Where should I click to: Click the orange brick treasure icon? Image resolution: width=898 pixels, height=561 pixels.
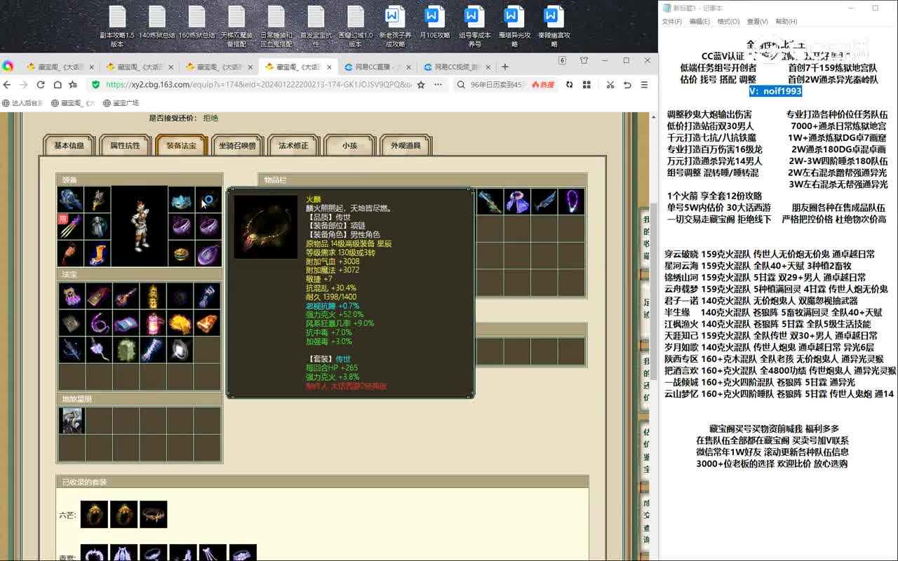pyautogui.click(x=208, y=323)
